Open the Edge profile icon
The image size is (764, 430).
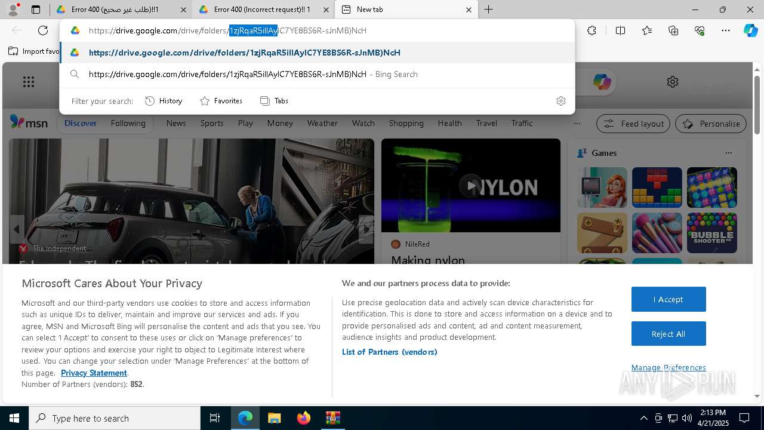[x=13, y=9]
